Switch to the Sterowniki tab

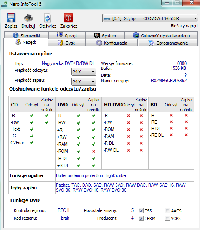26,35
